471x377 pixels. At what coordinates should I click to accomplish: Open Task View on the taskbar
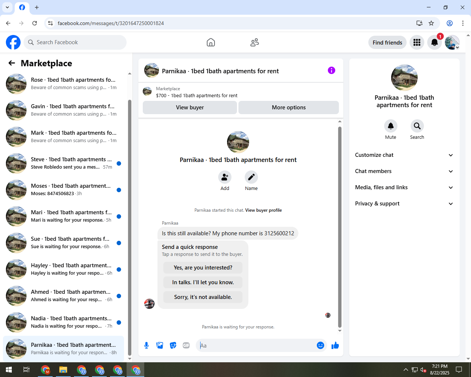(x=26, y=370)
